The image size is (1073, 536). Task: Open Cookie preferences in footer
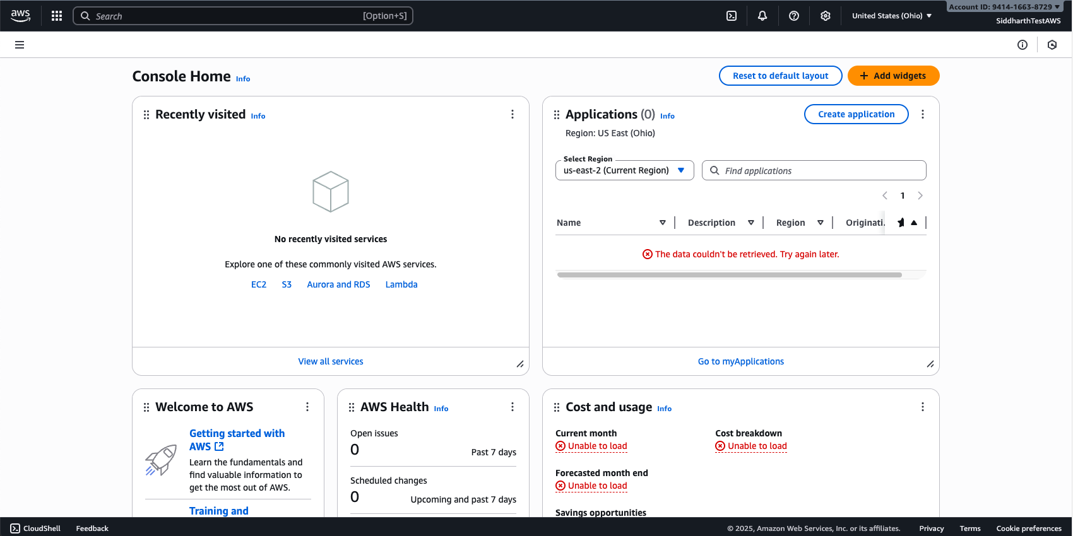pyautogui.click(x=1029, y=528)
